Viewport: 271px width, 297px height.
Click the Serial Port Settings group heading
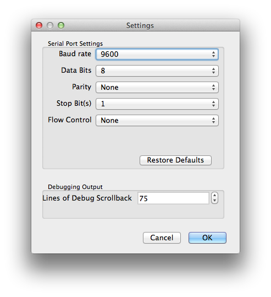coord(75,44)
